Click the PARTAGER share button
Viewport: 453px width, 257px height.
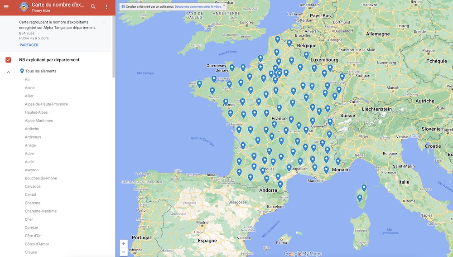pos(29,45)
